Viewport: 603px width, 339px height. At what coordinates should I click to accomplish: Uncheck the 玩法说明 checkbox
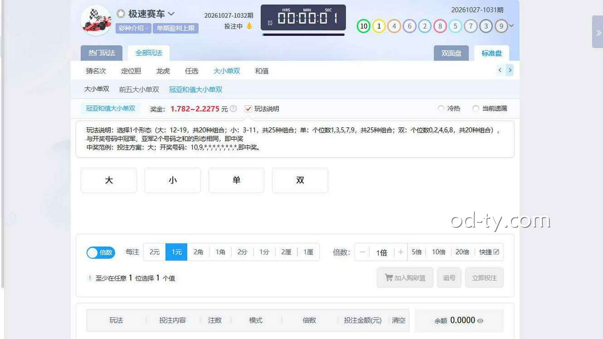click(x=248, y=109)
